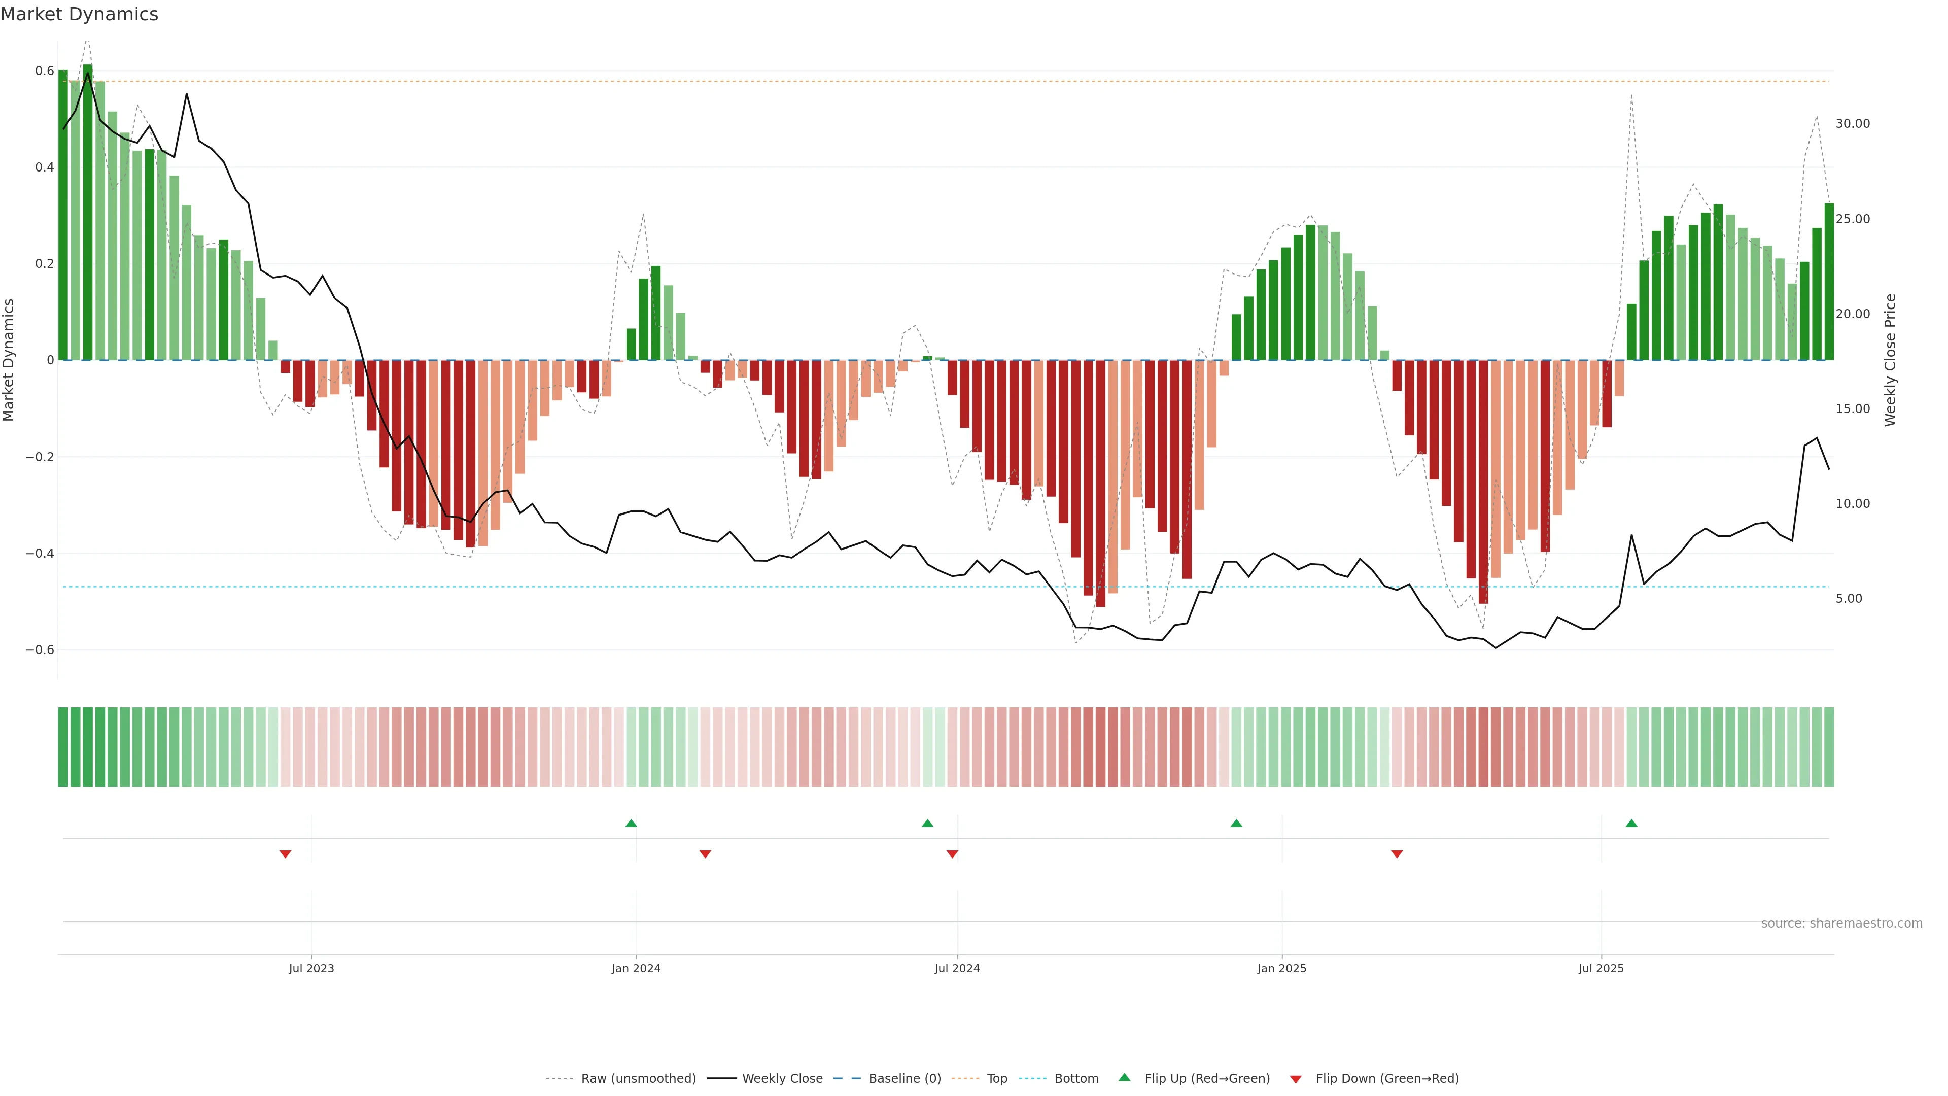Toggle the Weekly Close legend entry
Viewport: 1948px width, 1096px height.
(x=782, y=1079)
